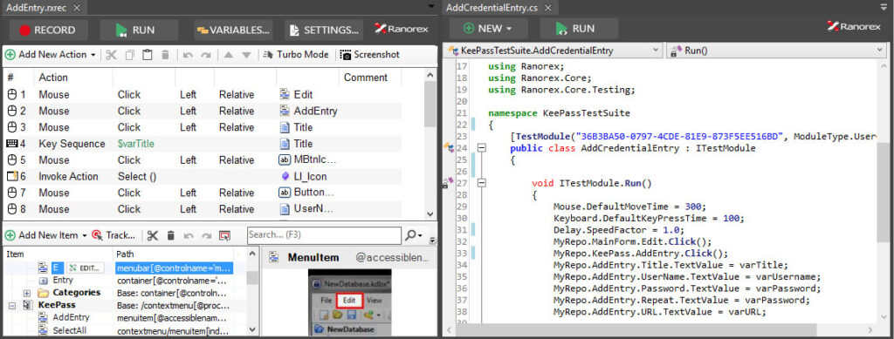Run the AddEntry recording
The width and height of the screenshot is (894, 339).
point(139,31)
